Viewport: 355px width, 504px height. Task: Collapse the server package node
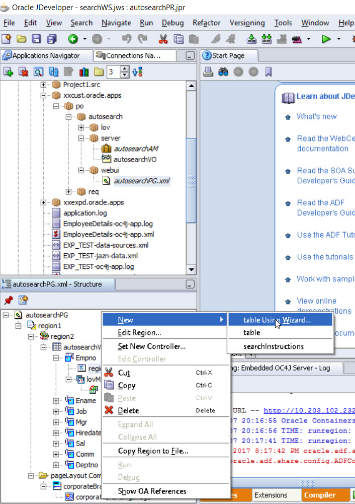tap(81, 138)
